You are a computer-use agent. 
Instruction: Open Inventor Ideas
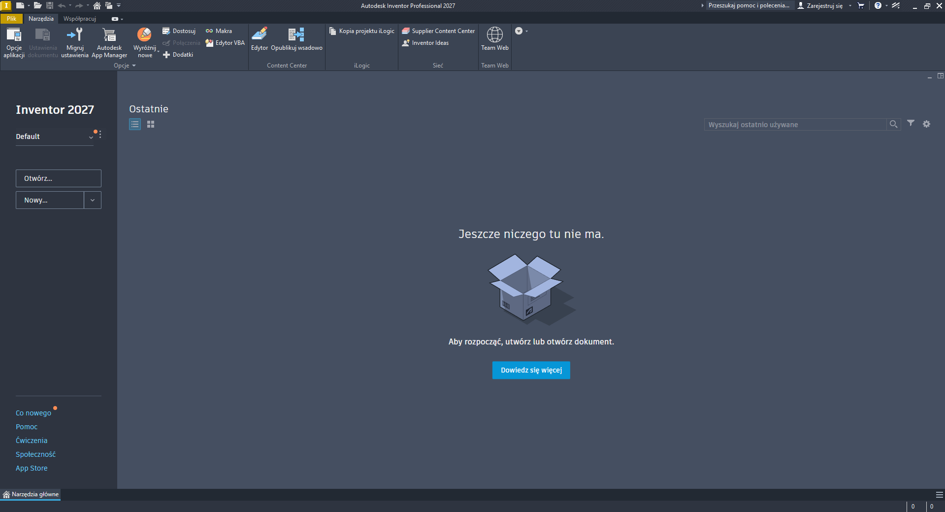pos(425,43)
